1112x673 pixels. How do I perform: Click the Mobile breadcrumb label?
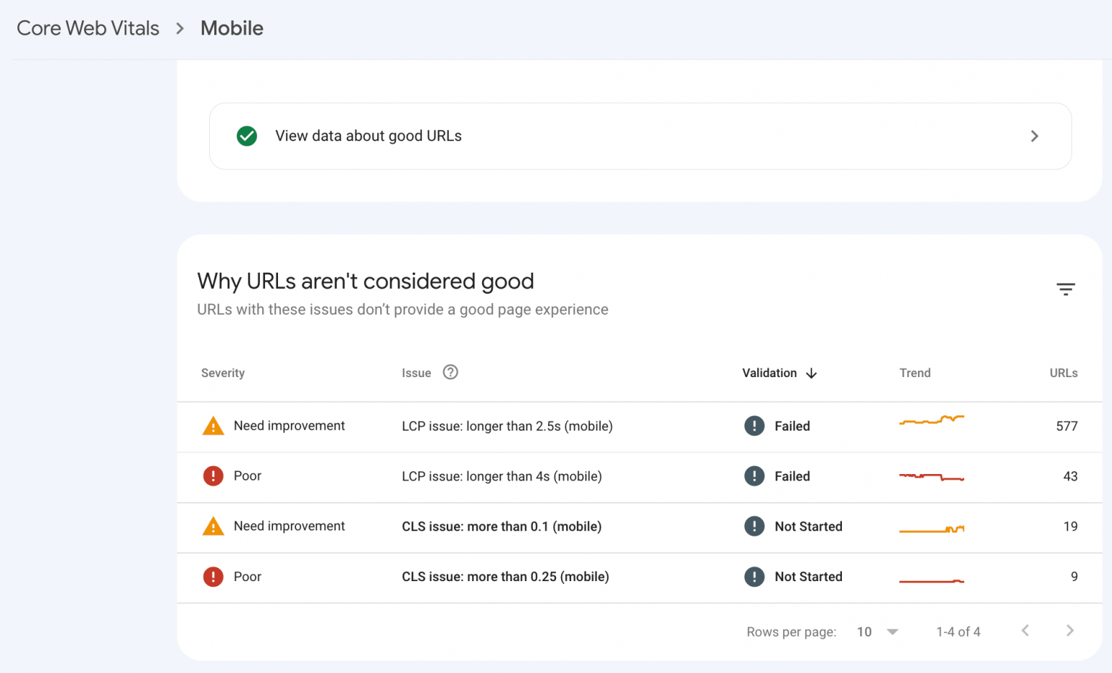pos(232,28)
